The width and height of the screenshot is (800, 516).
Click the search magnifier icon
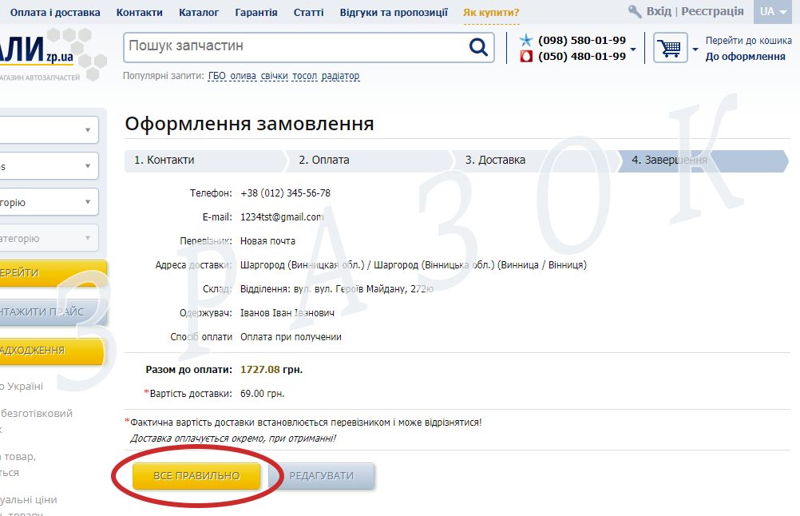pyautogui.click(x=478, y=47)
